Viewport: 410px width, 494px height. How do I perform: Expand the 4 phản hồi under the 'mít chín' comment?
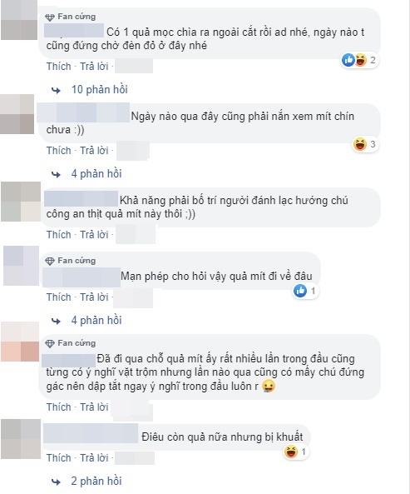point(96,173)
